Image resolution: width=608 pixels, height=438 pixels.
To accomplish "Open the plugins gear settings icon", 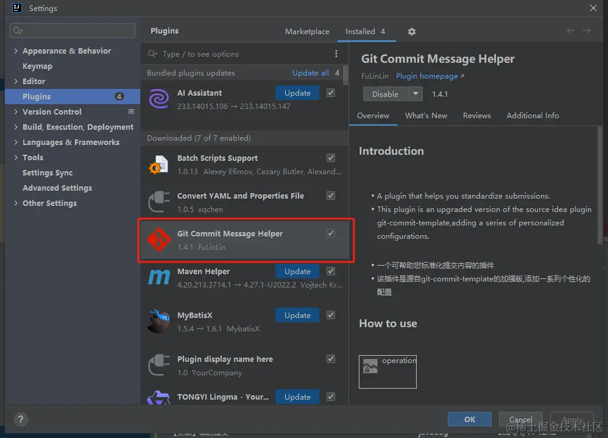I will pyautogui.click(x=412, y=32).
